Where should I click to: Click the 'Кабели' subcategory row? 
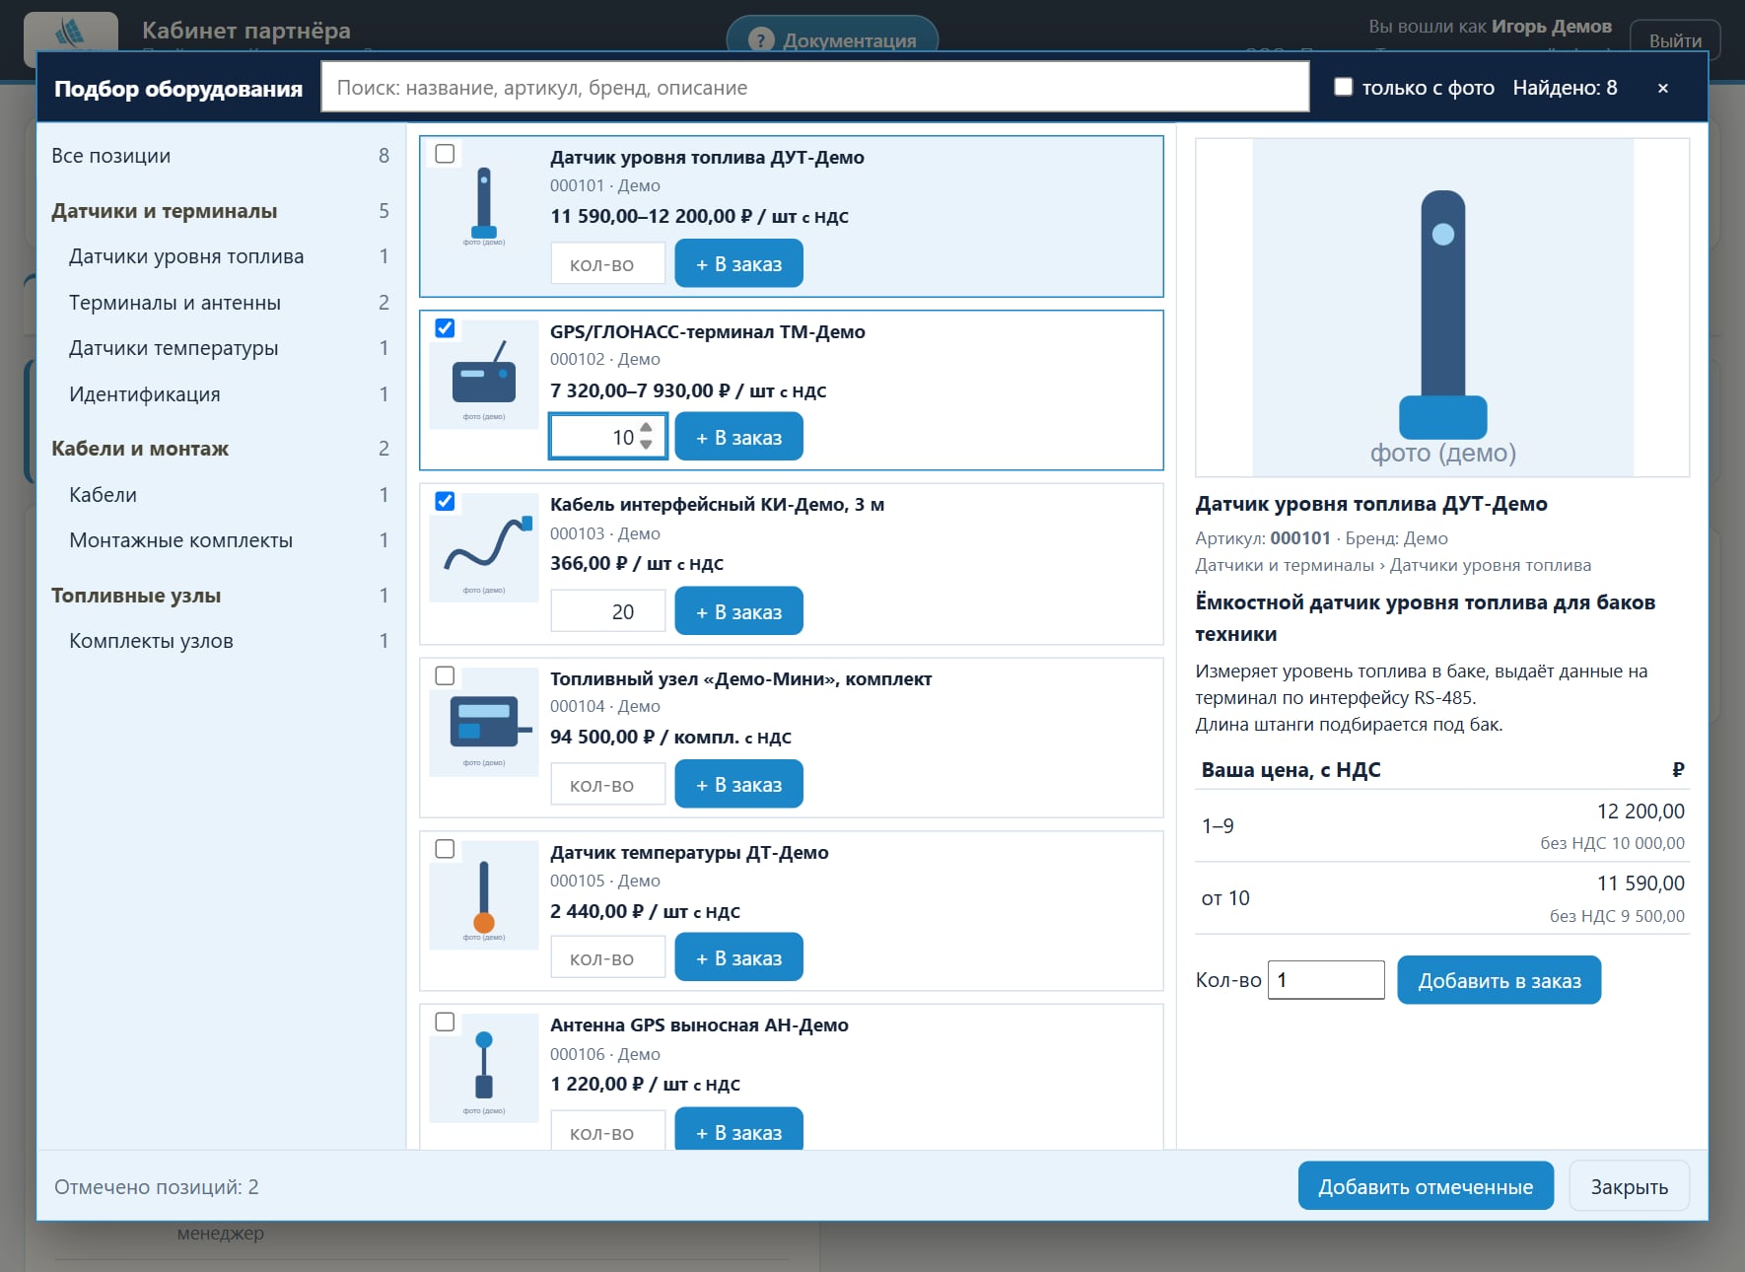(x=221, y=495)
